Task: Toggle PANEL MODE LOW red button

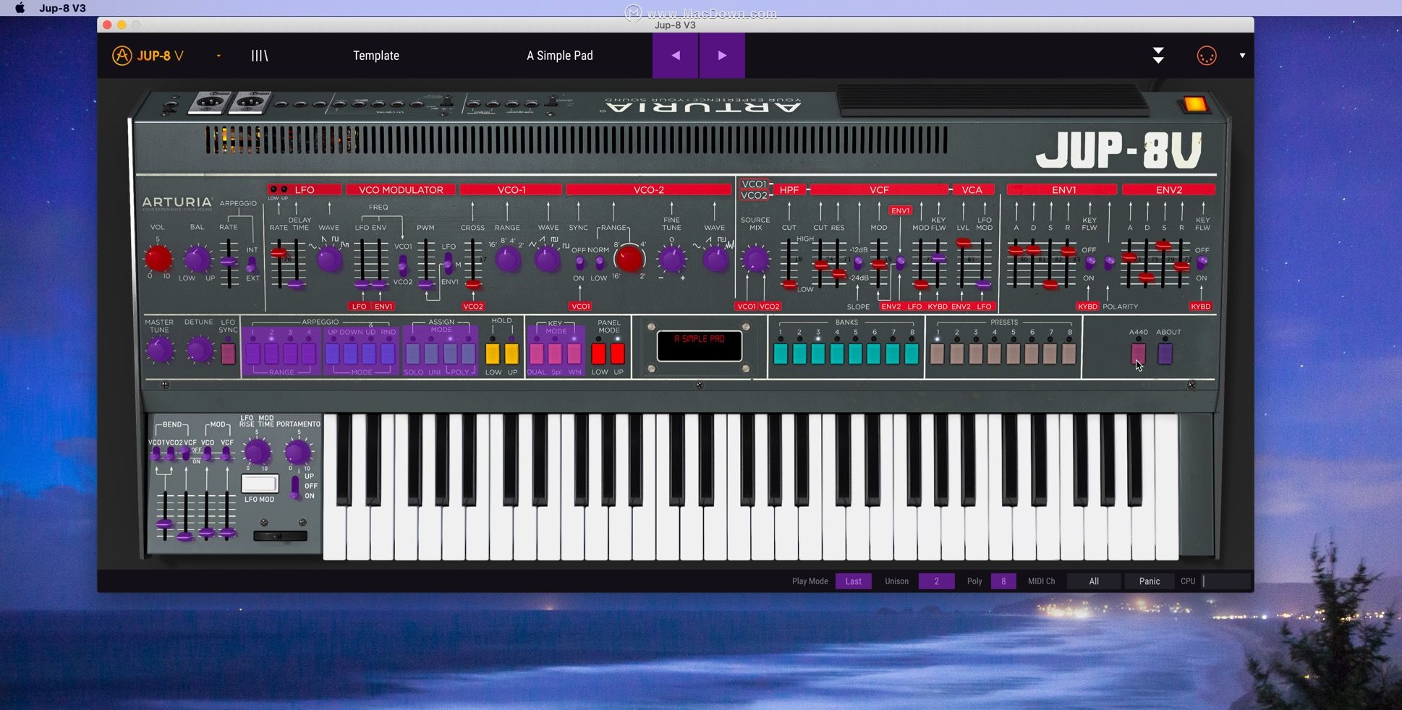Action: tap(599, 354)
